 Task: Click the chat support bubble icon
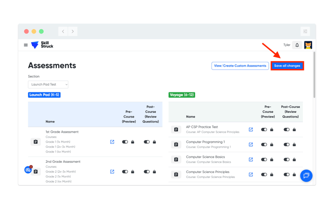pos(306,175)
